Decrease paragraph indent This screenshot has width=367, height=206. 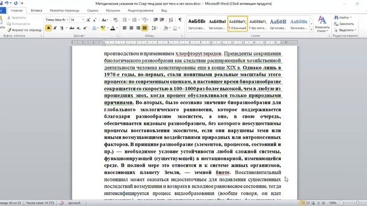(155, 20)
